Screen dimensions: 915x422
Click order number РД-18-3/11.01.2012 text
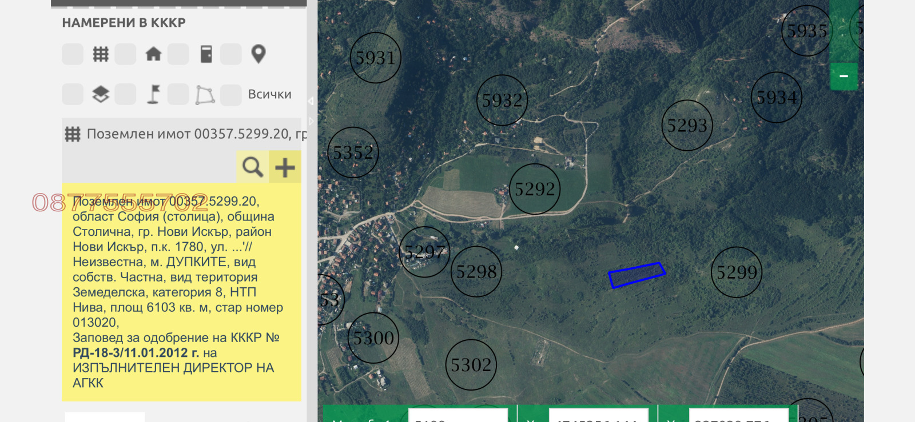coord(136,353)
